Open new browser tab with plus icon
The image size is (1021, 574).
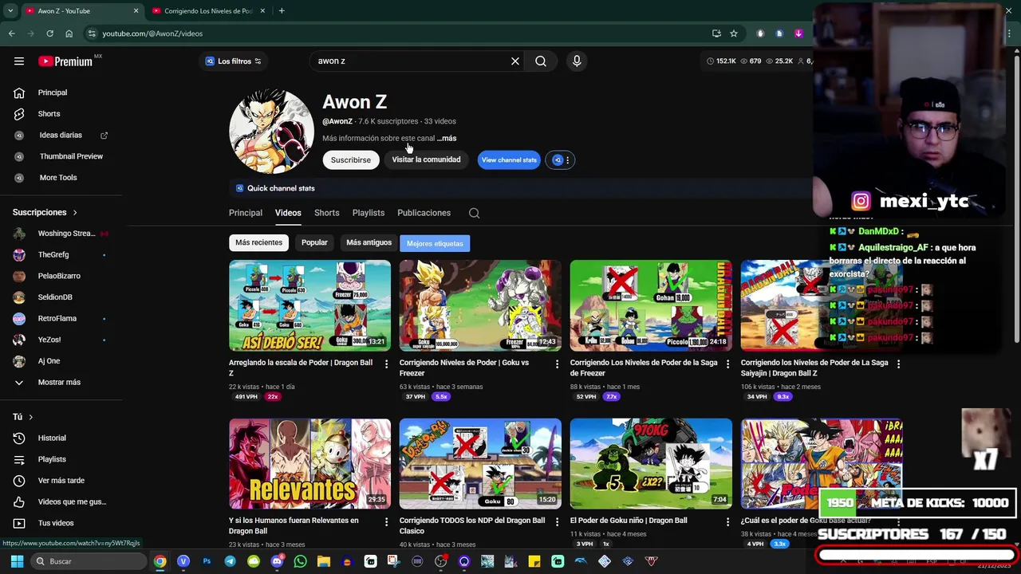click(x=282, y=11)
